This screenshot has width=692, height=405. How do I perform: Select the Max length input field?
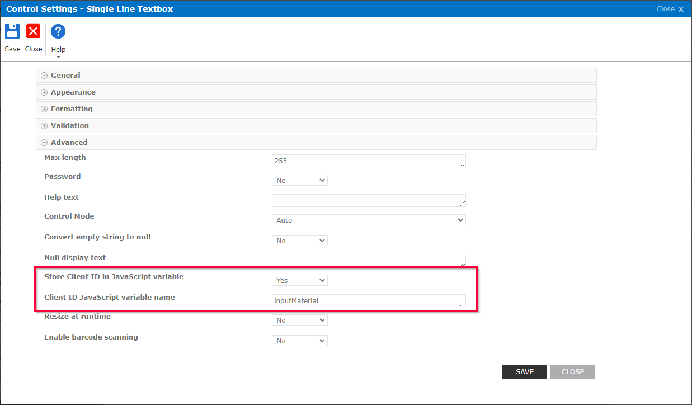coord(368,161)
